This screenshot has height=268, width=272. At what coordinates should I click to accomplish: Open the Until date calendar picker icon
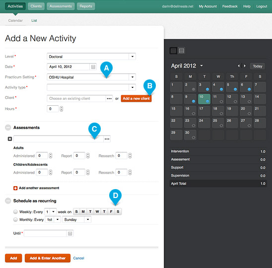(70, 233)
